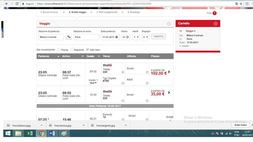This screenshot has height=142, width=253.
Task: Select the 35,00 € fare arrow
Action: coord(169,92)
